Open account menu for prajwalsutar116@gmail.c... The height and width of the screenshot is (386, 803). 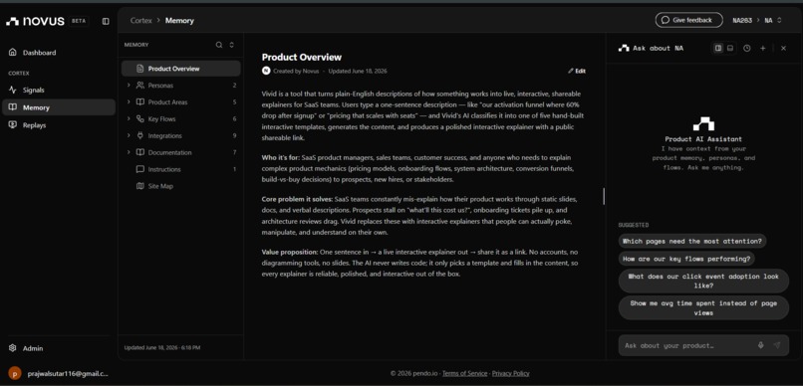click(59, 373)
